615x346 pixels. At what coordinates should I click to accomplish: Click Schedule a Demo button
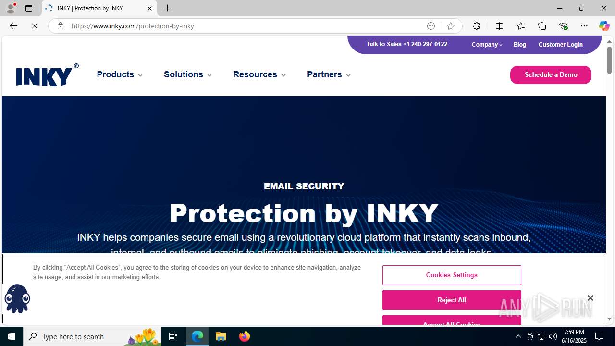point(551,75)
